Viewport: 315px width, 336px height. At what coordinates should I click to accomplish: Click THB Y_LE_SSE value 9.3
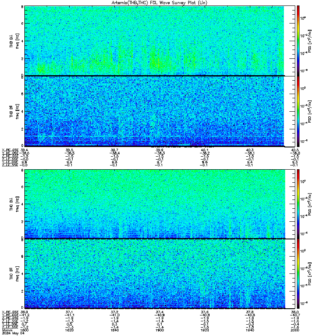pyautogui.click(x=295, y=162)
